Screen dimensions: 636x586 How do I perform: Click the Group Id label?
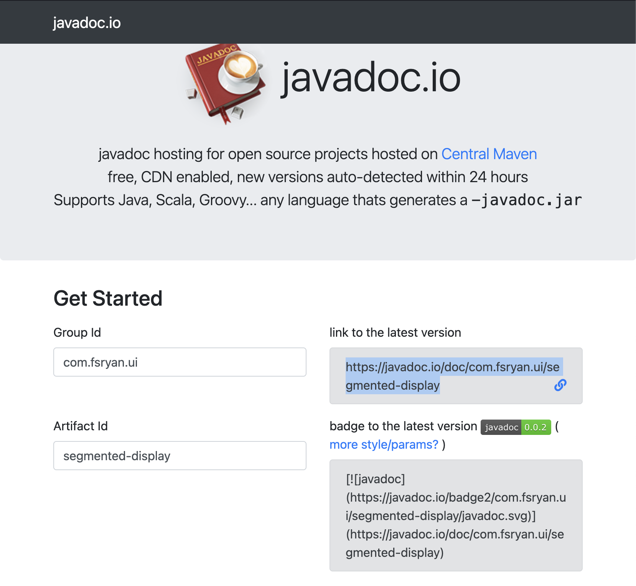point(77,333)
